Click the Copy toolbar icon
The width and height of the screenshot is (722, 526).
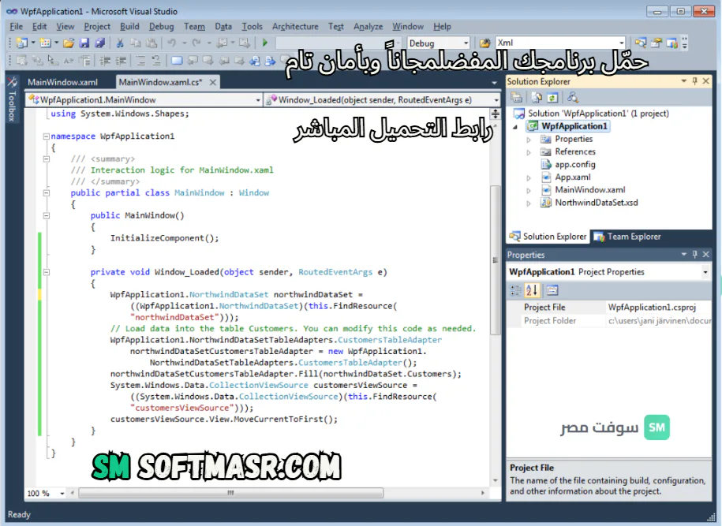click(136, 43)
